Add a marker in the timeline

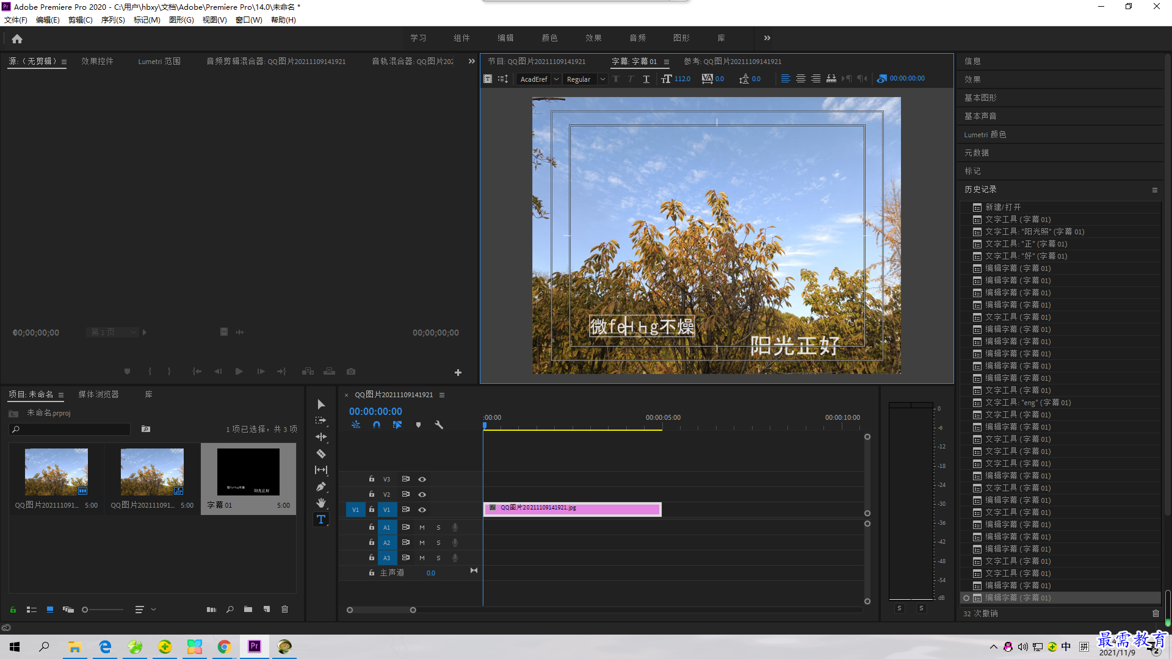(418, 425)
